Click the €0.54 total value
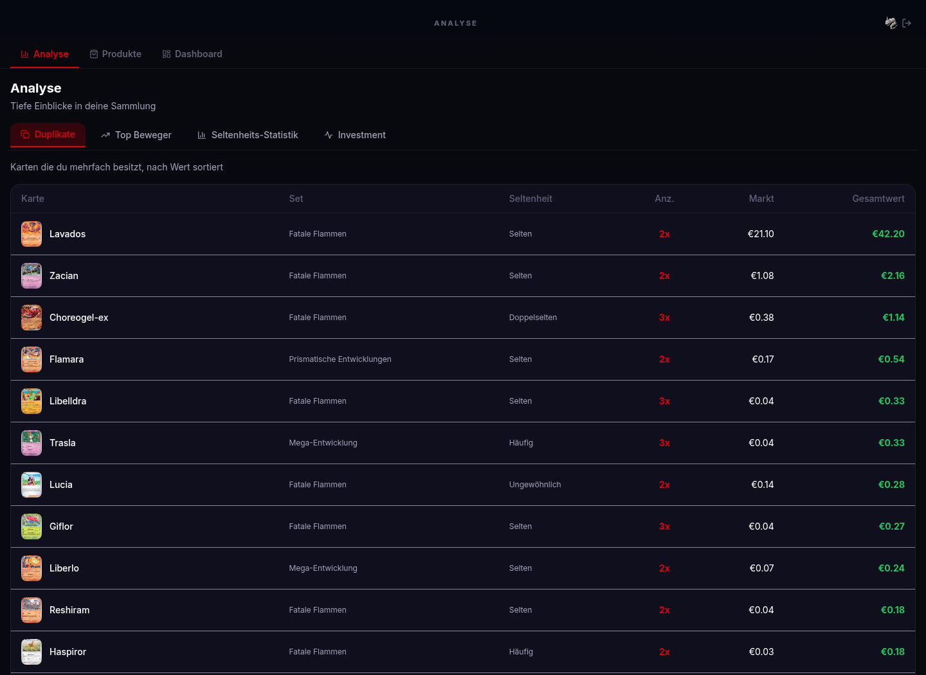926x675 pixels. pyautogui.click(x=891, y=359)
